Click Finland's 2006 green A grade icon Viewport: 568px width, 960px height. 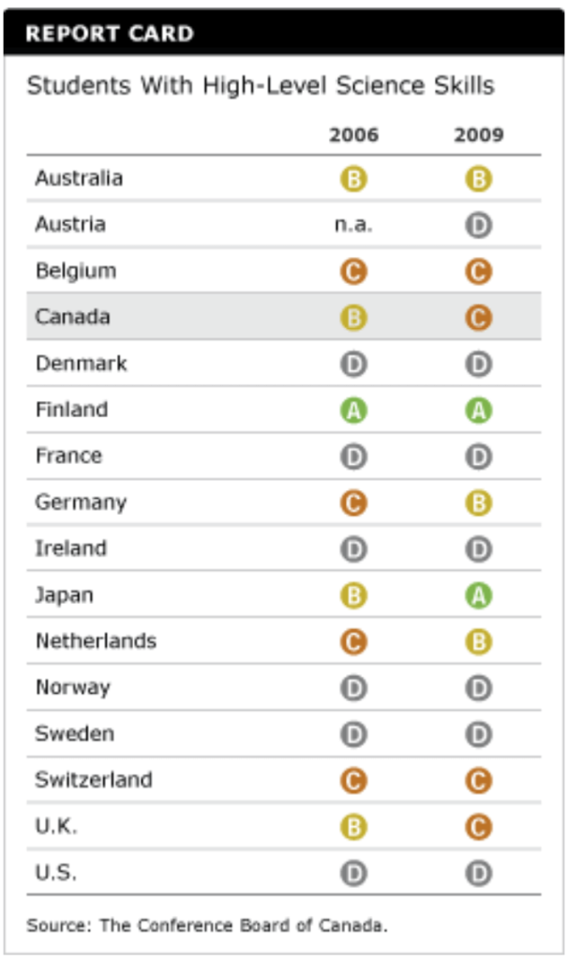[353, 411]
